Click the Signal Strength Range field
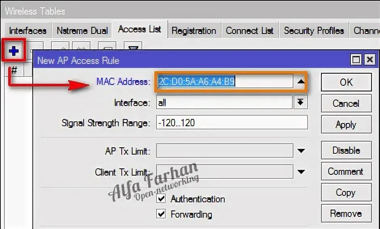The image size is (380, 229). coord(232,123)
